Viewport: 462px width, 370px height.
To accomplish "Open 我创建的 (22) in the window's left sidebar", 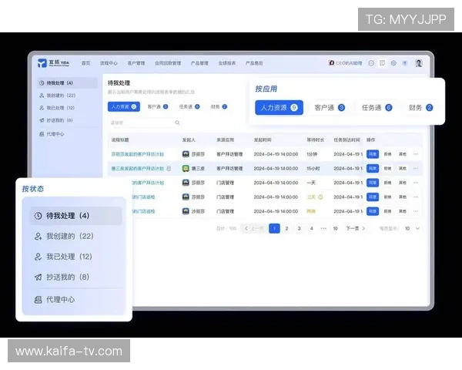I will [x=68, y=96].
